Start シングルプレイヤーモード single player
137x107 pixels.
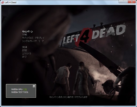[33, 41]
